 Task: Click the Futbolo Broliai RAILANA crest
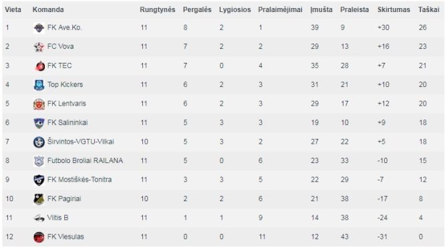click(x=39, y=161)
